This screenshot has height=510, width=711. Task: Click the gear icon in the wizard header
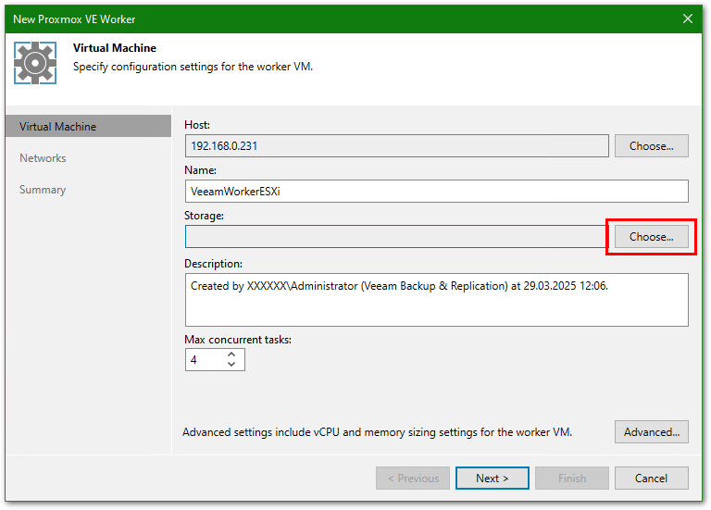tap(35, 62)
